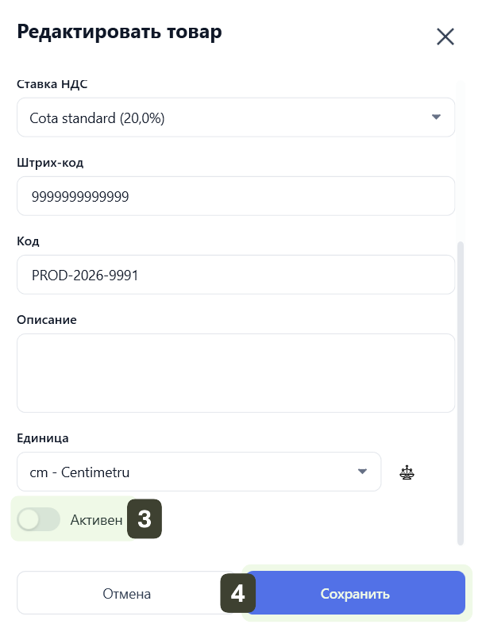Click the Единица field label
Screen dimensions: 482x632
[x=43, y=438]
